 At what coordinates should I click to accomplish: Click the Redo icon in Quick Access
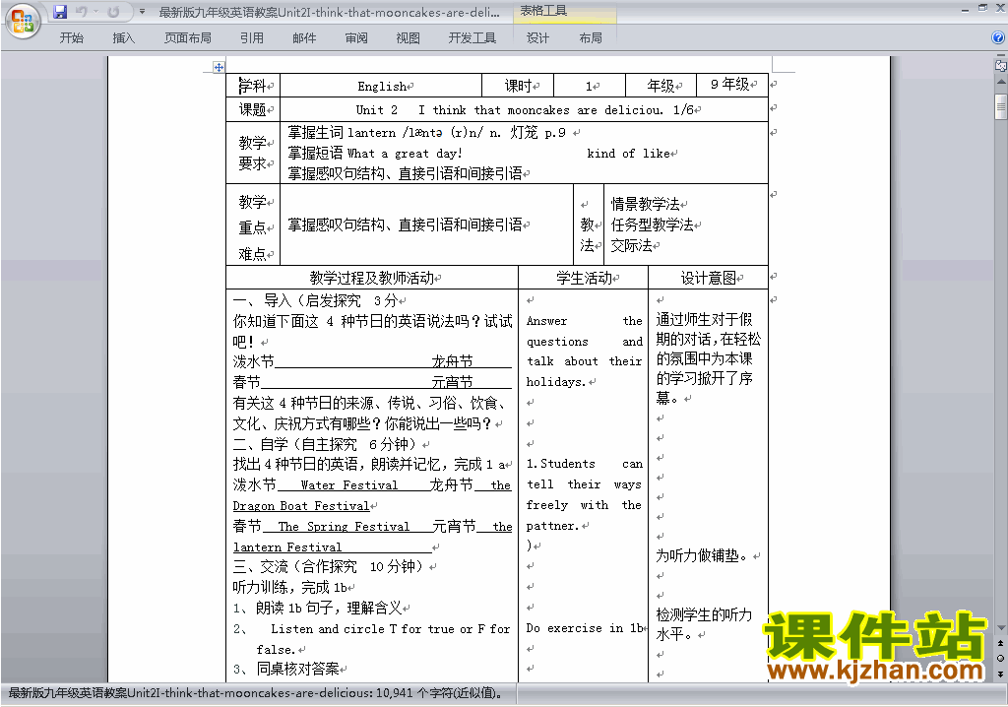(113, 12)
